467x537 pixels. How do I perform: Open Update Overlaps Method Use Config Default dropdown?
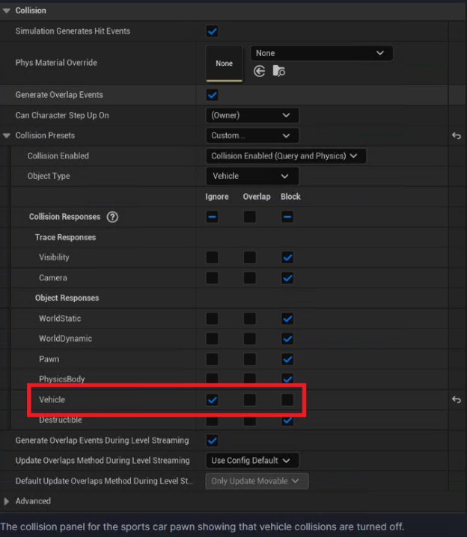click(x=252, y=461)
